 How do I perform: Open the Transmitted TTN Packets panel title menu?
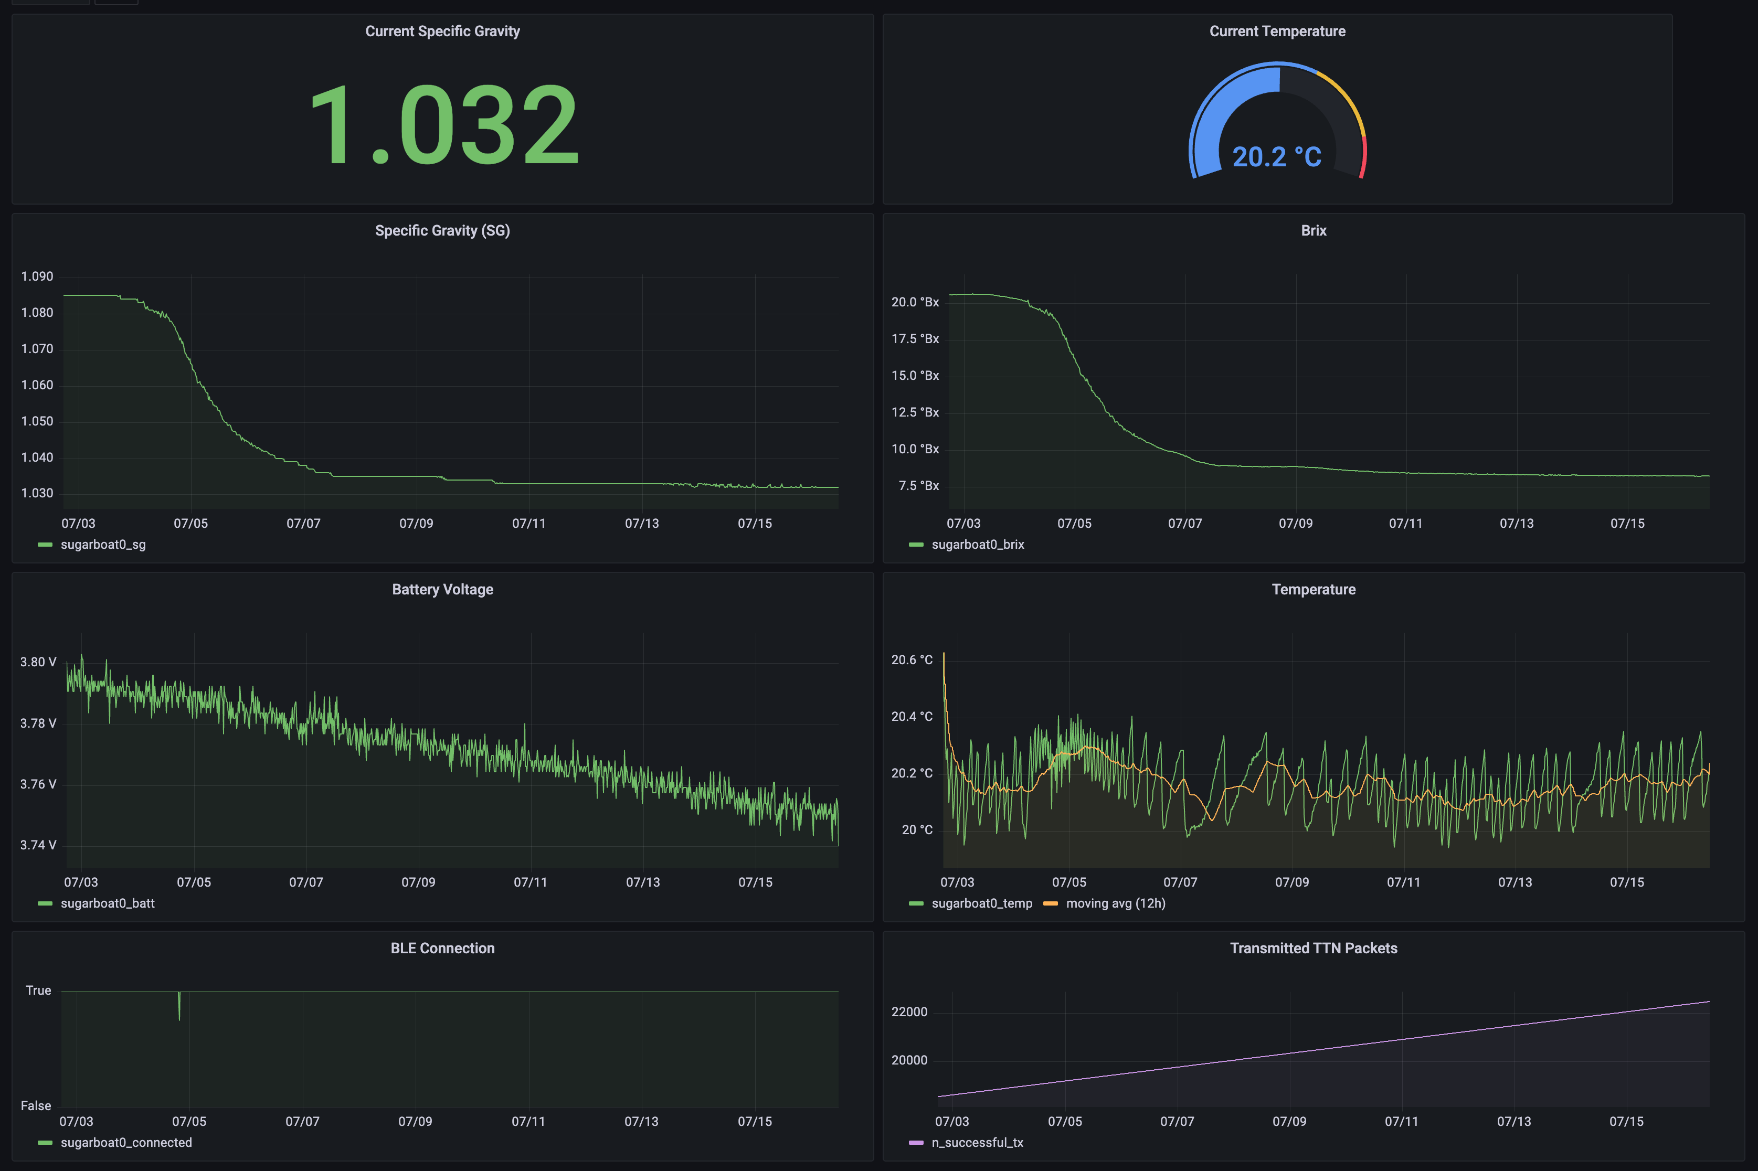point(1313,948)
